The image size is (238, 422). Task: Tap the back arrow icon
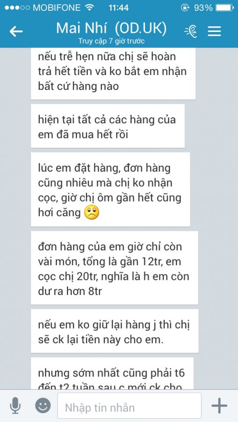click(16, 31)
